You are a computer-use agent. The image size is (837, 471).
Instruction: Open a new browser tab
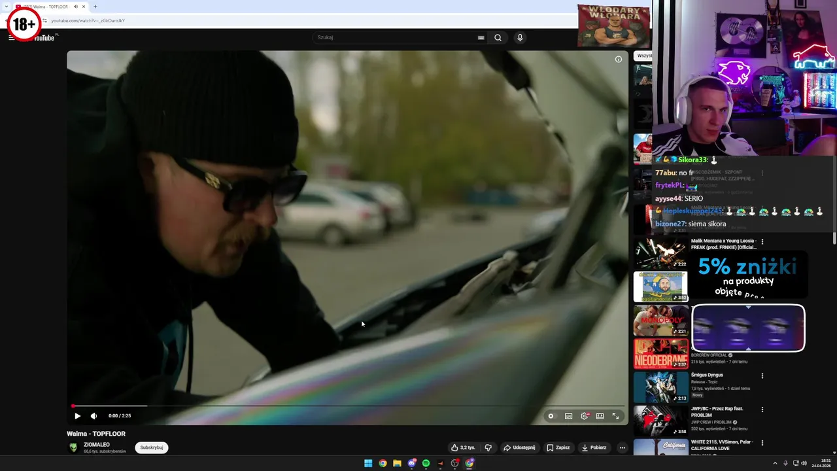(x=95, y=7)
